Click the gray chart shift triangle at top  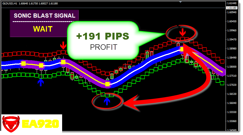coord(181,2)
